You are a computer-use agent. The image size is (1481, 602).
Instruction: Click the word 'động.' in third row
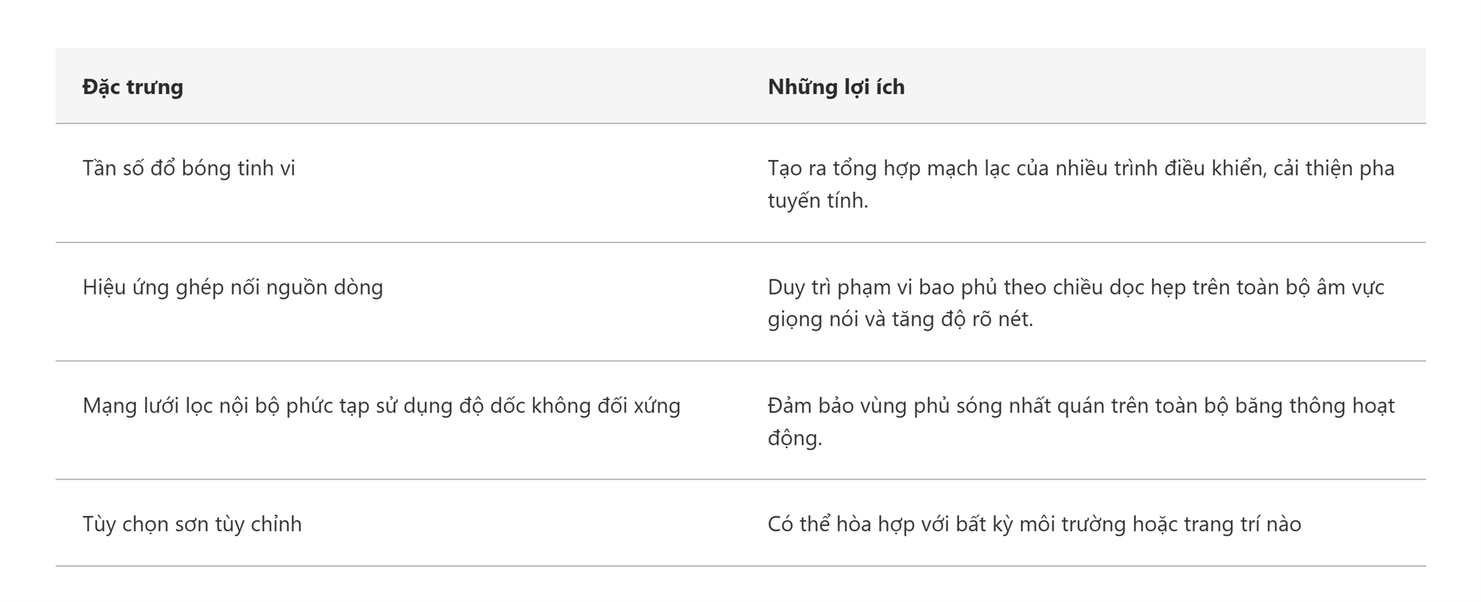pos(795,438)
